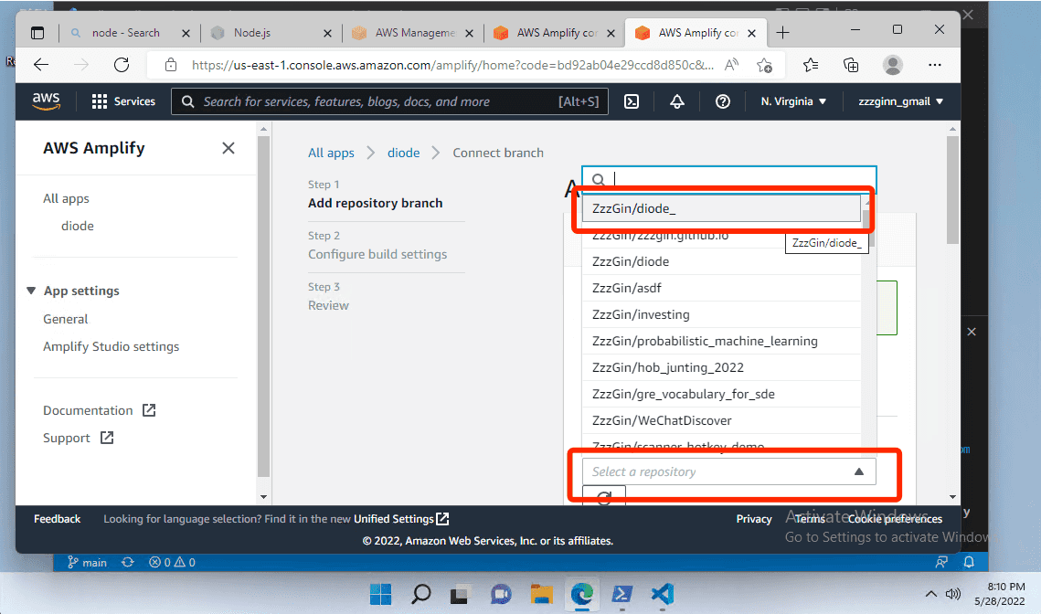Click diode breadcrumb link
Viewport: 1041px width, 614px height.
coord(403,153)
